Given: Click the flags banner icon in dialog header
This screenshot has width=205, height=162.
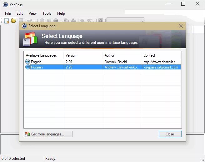Looking at the screenshot, I should click(30, 39).
